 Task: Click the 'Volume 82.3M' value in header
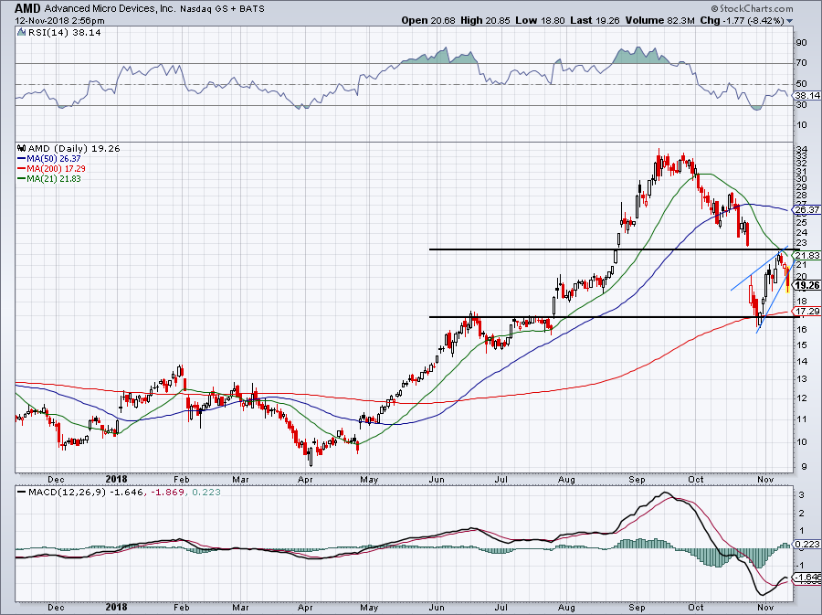tap(660, 20)
